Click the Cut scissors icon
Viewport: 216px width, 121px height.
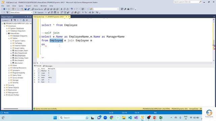pyautogui.click(x=61, y=9)
